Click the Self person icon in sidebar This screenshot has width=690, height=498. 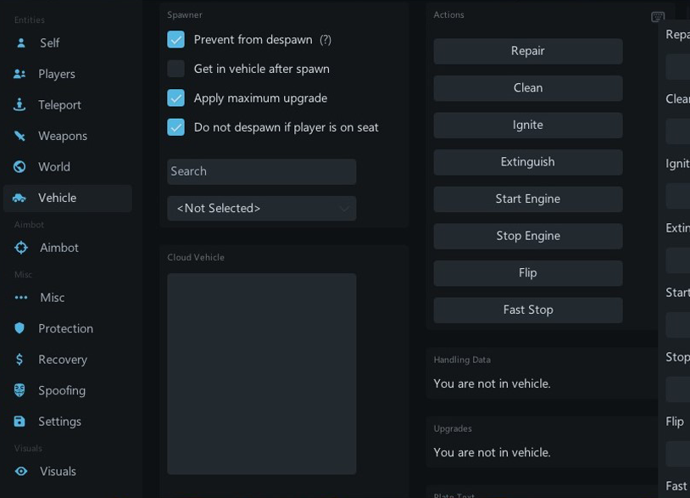[20, 42]
